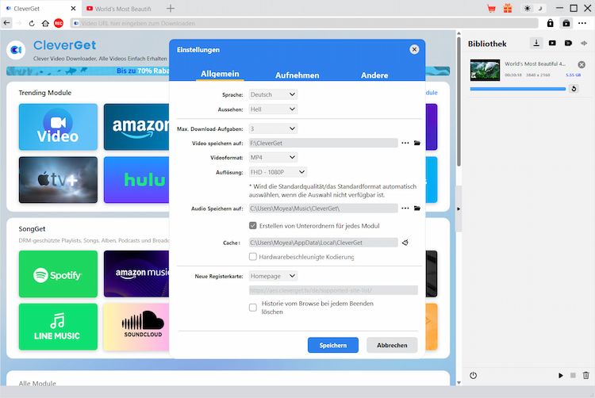Click the red REC record button
Image resolution: width=595 pixels, height=398 pixels.
(59, 23)
